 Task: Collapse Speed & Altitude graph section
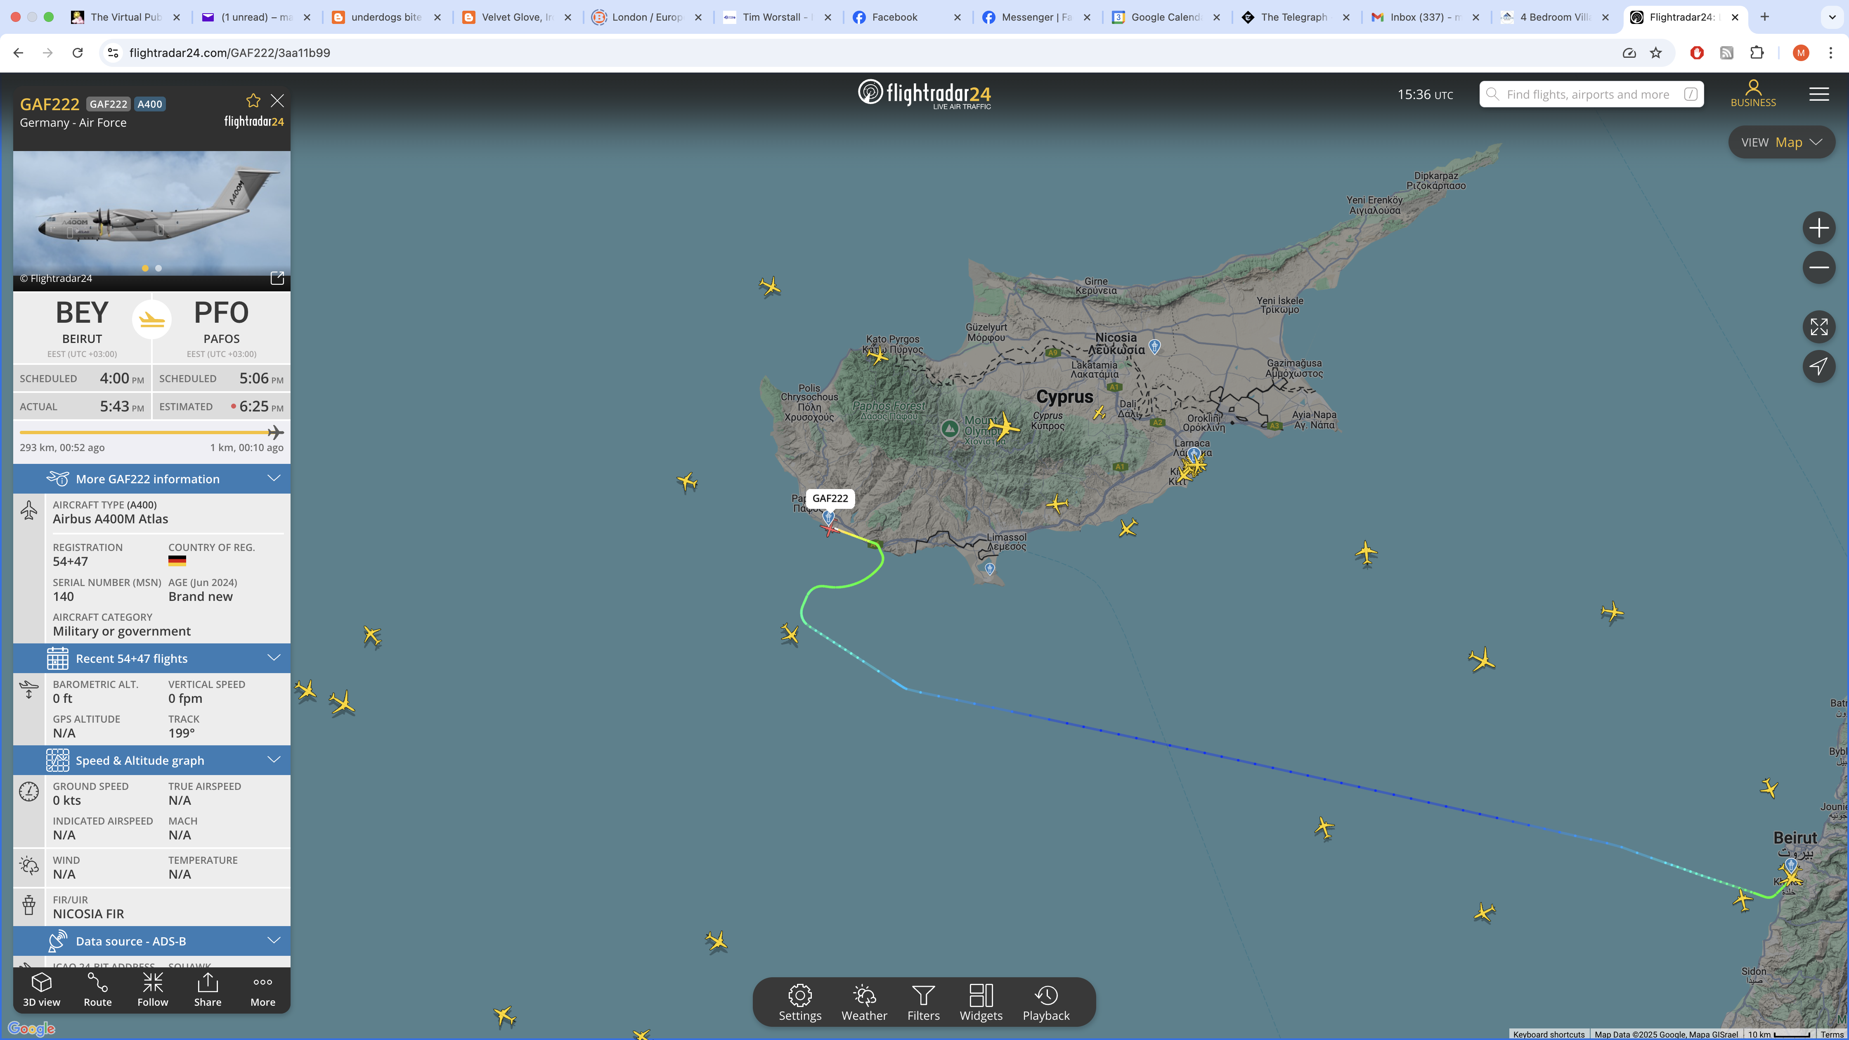pyautogui.click(x=151, y=760)
